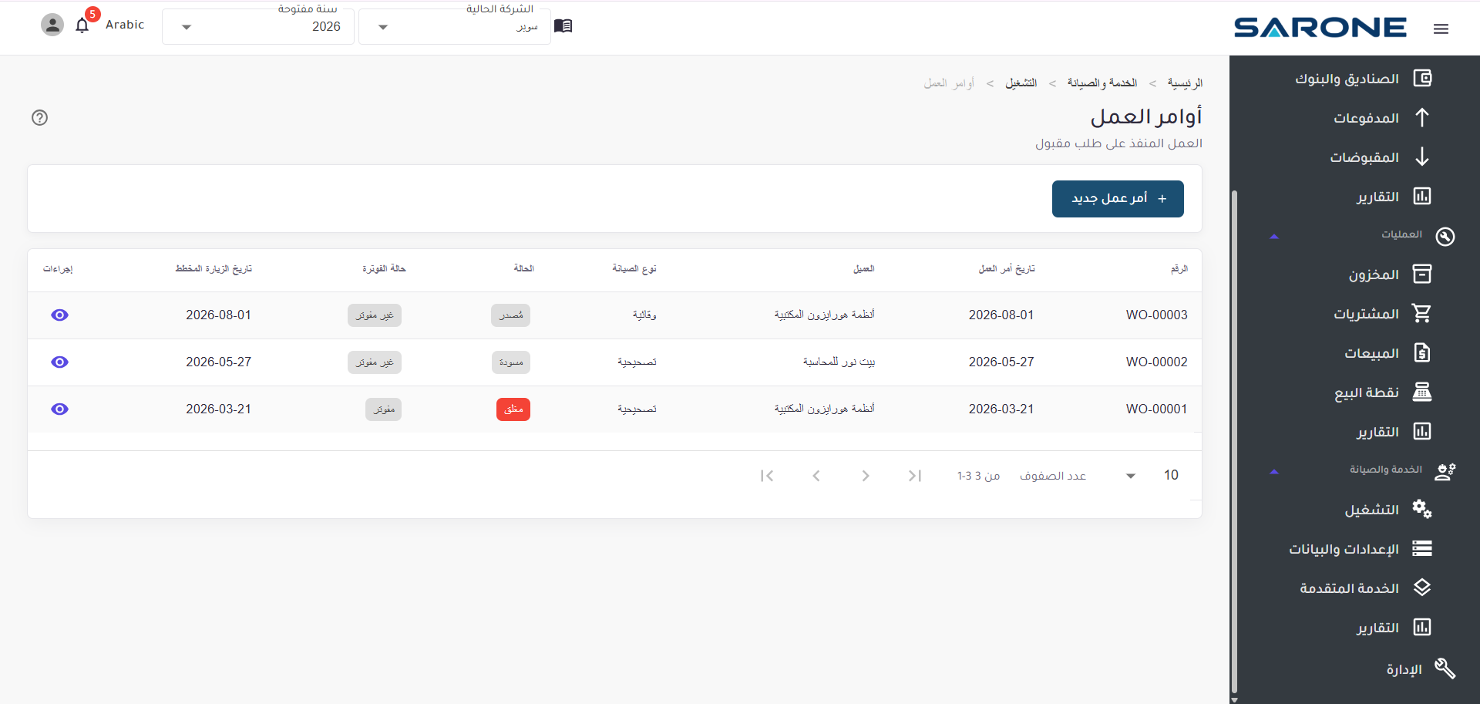Click the الخدمة المتقدمة layers icon
Image resolution: width=1480 pixels, height=704 pixels.
tap(1422, 588)
